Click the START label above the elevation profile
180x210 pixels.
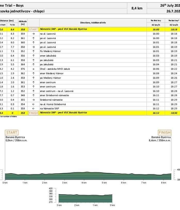coord(12,133)
